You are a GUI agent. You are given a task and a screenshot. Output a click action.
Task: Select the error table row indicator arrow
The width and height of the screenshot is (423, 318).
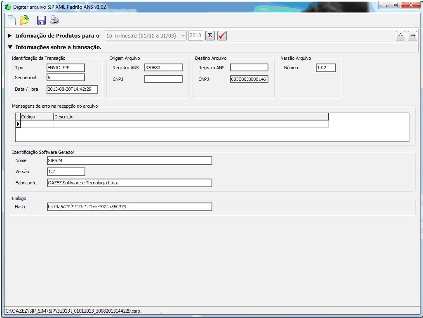[18, 124]
